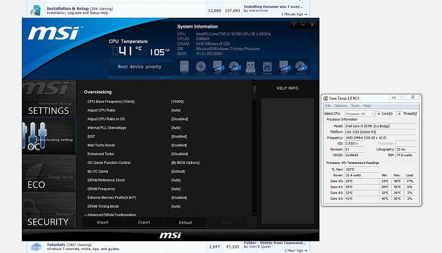Change Adjust CPU Ratio in OS [Disabled] value
Image resolution: width=442 pixels, height=253 pixels.
pyautogui.click(x=180, y=119)
